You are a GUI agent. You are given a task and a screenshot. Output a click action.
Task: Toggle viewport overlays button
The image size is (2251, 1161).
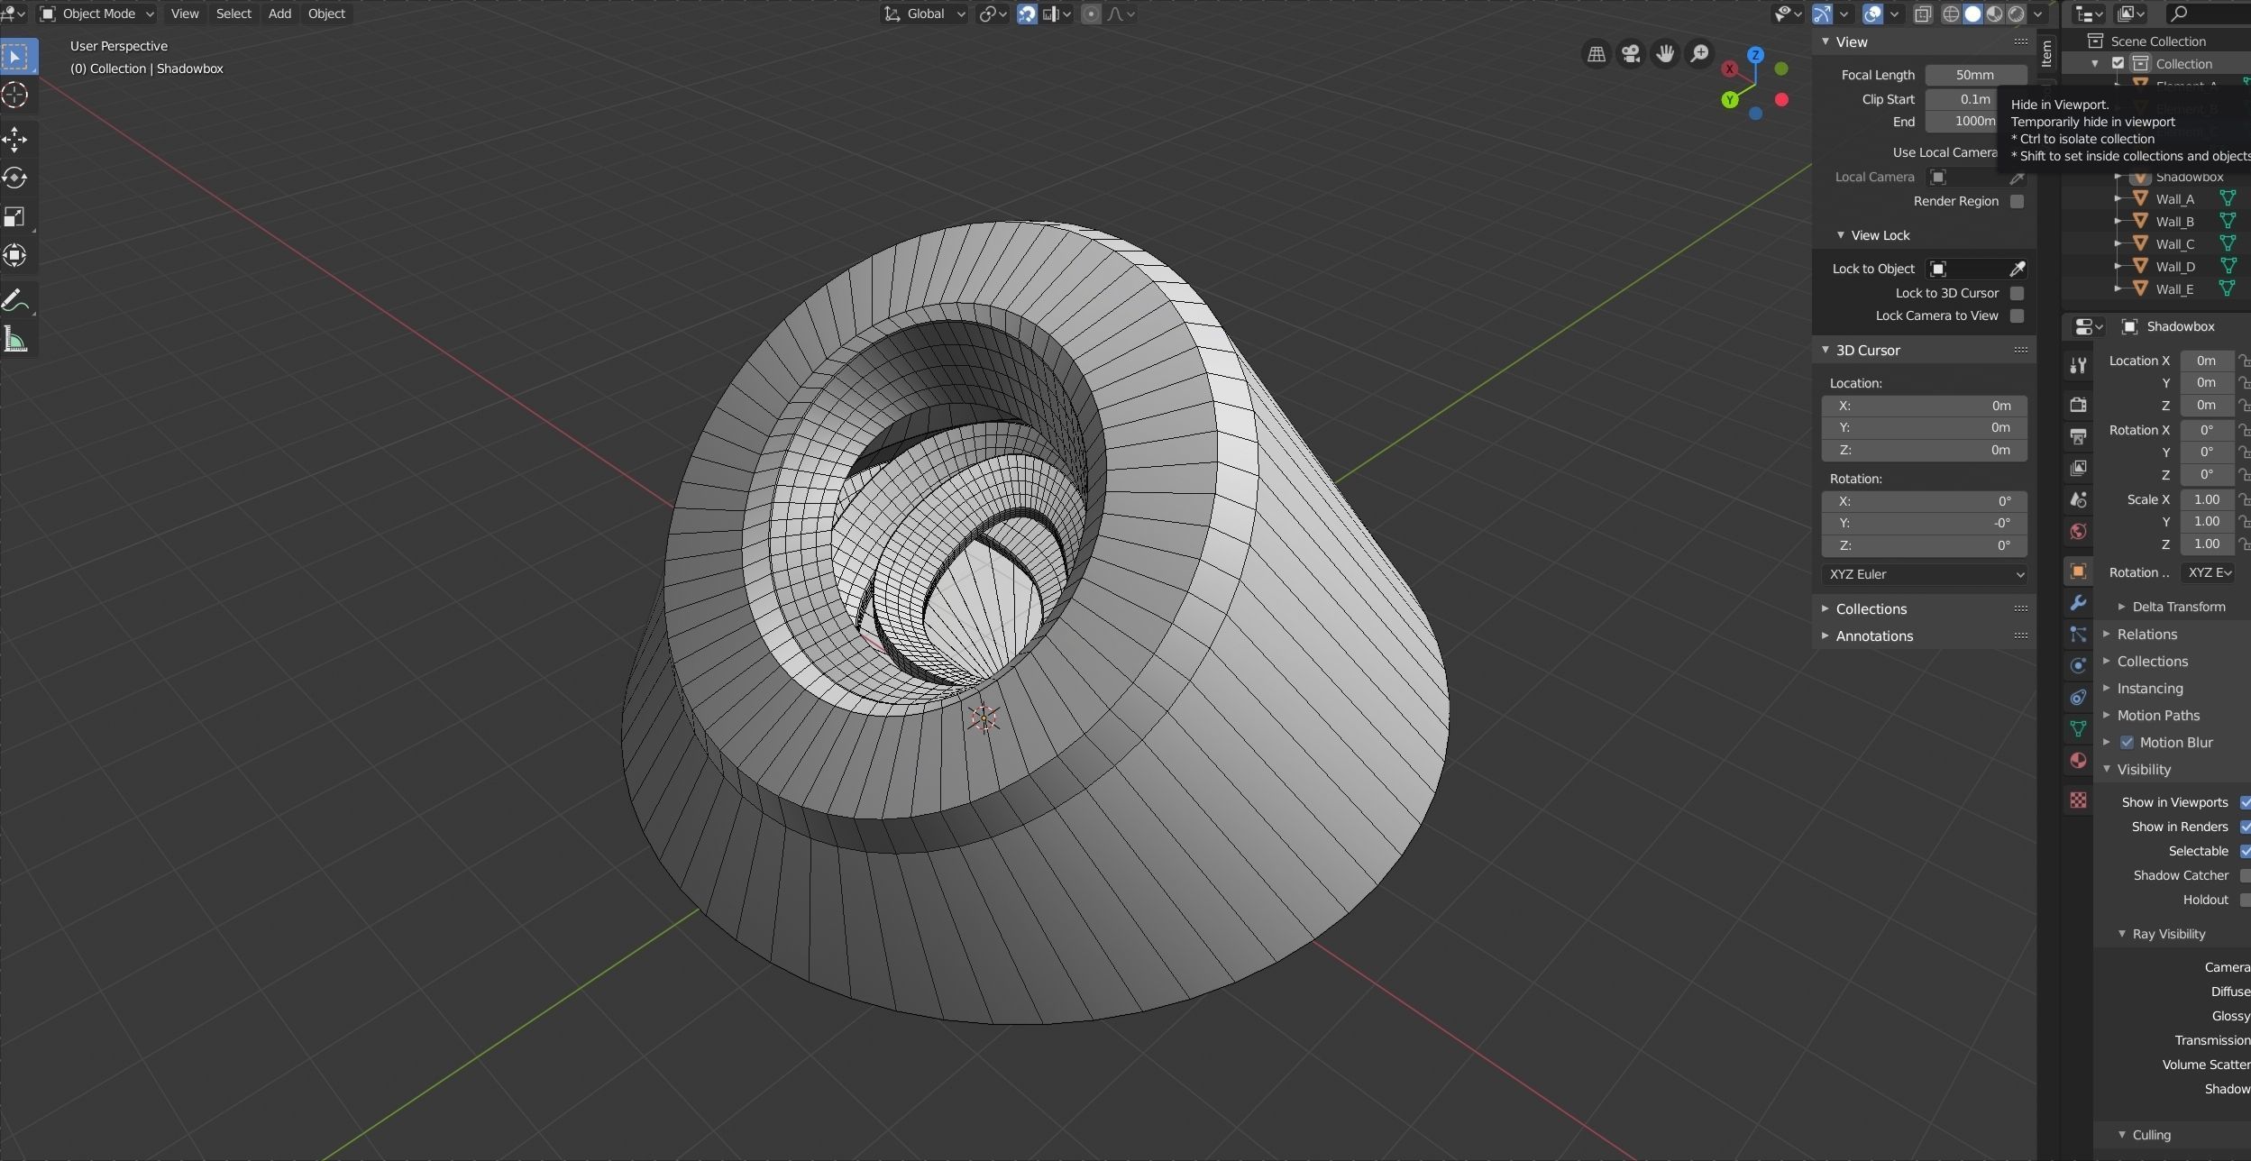tap(1872, 14)
